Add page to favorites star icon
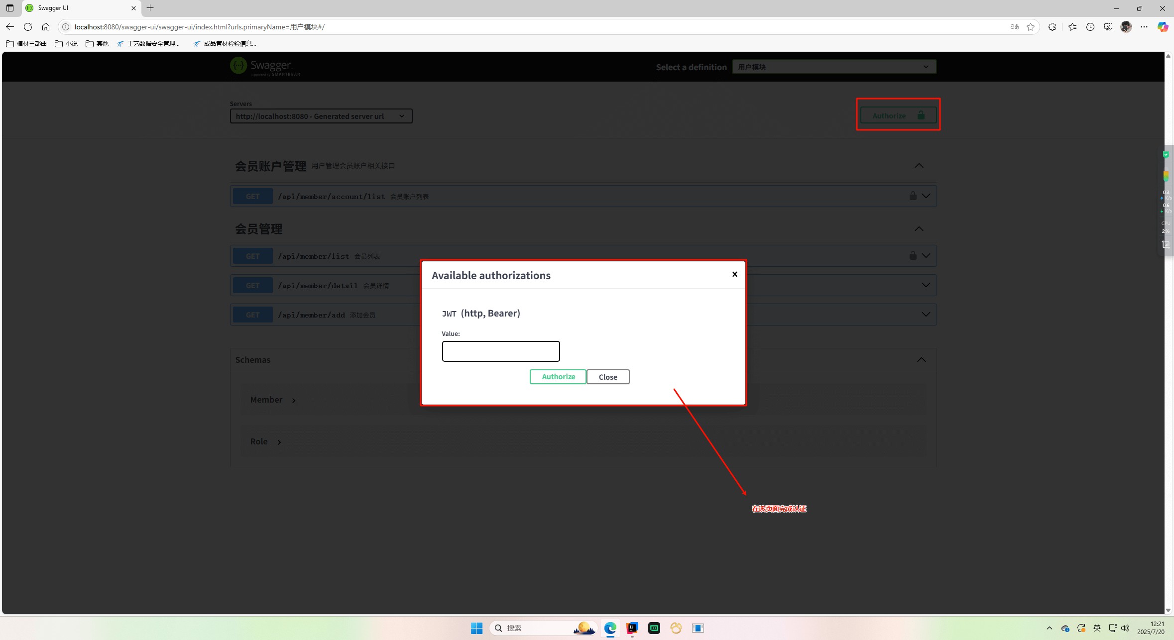The width and height of the screenshot is (1174, 640). (1030, 27)
